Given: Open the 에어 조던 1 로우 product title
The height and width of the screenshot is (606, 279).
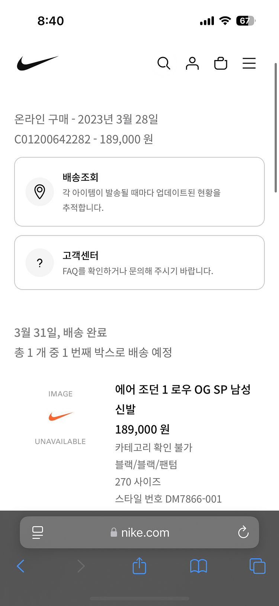Looking at the screenshot, I should 183,399.
